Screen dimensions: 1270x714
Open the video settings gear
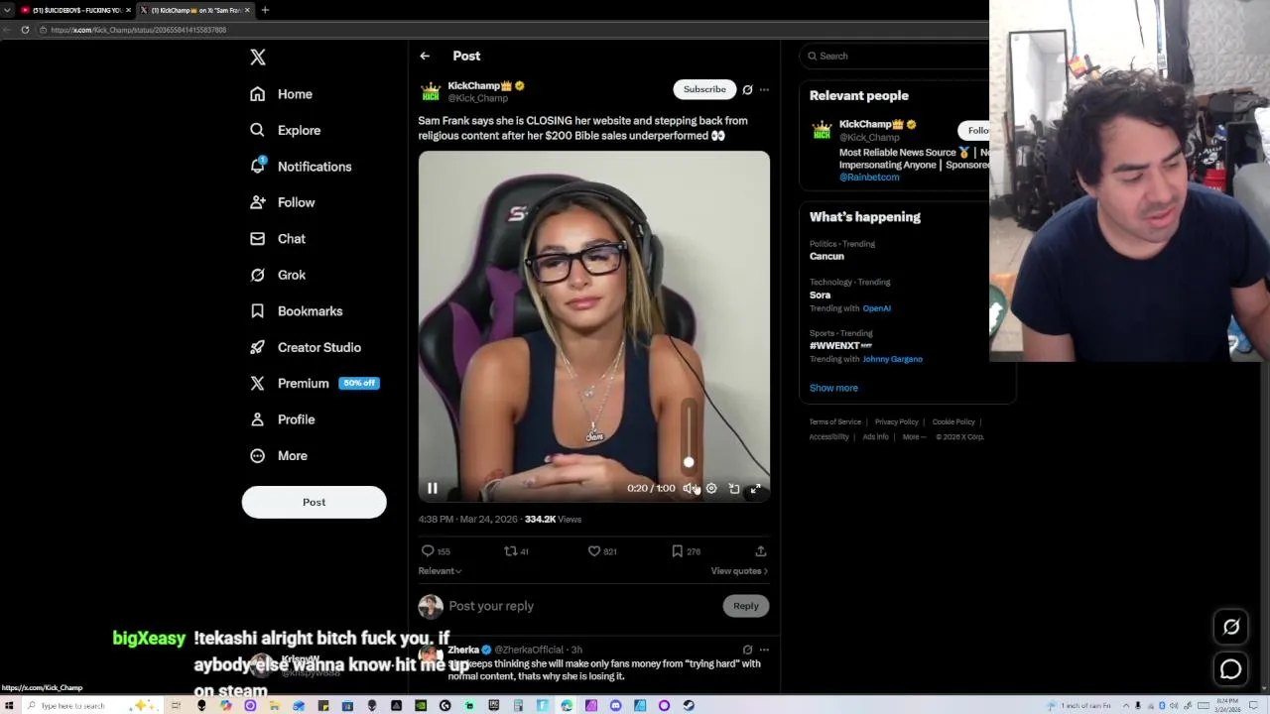click(x=711, y=488)
